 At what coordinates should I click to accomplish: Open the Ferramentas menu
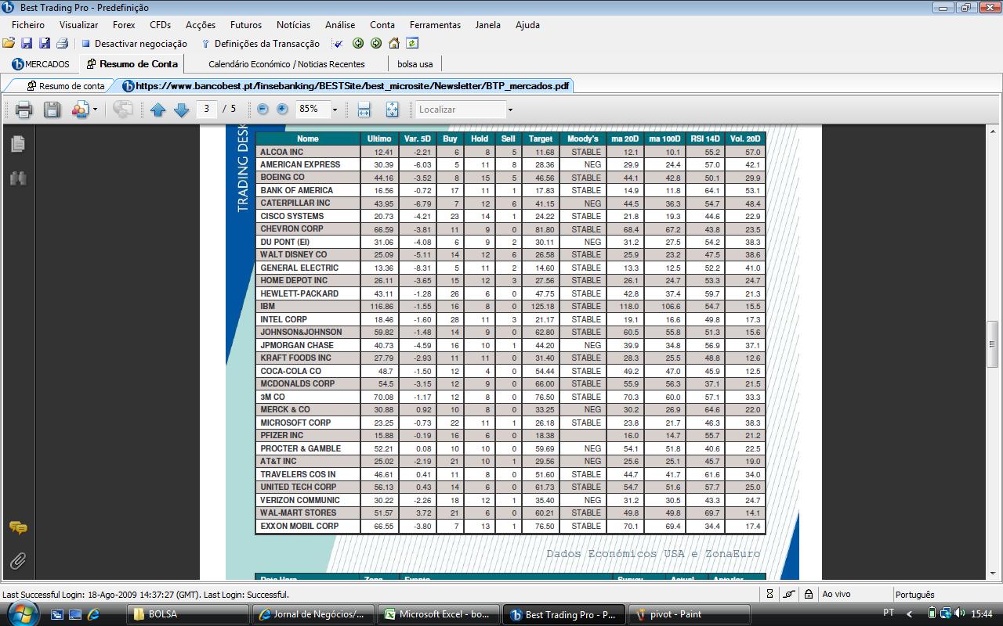(x=435, y=24)
